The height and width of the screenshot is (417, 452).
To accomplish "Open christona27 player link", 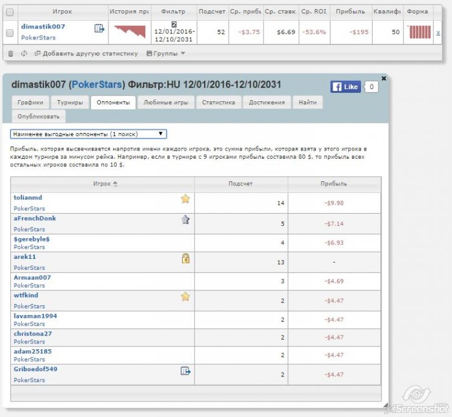I will [x=33, y=334].
